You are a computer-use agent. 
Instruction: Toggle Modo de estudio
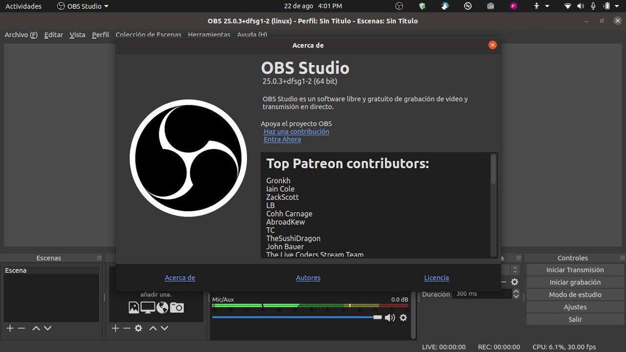pos(575,295)
